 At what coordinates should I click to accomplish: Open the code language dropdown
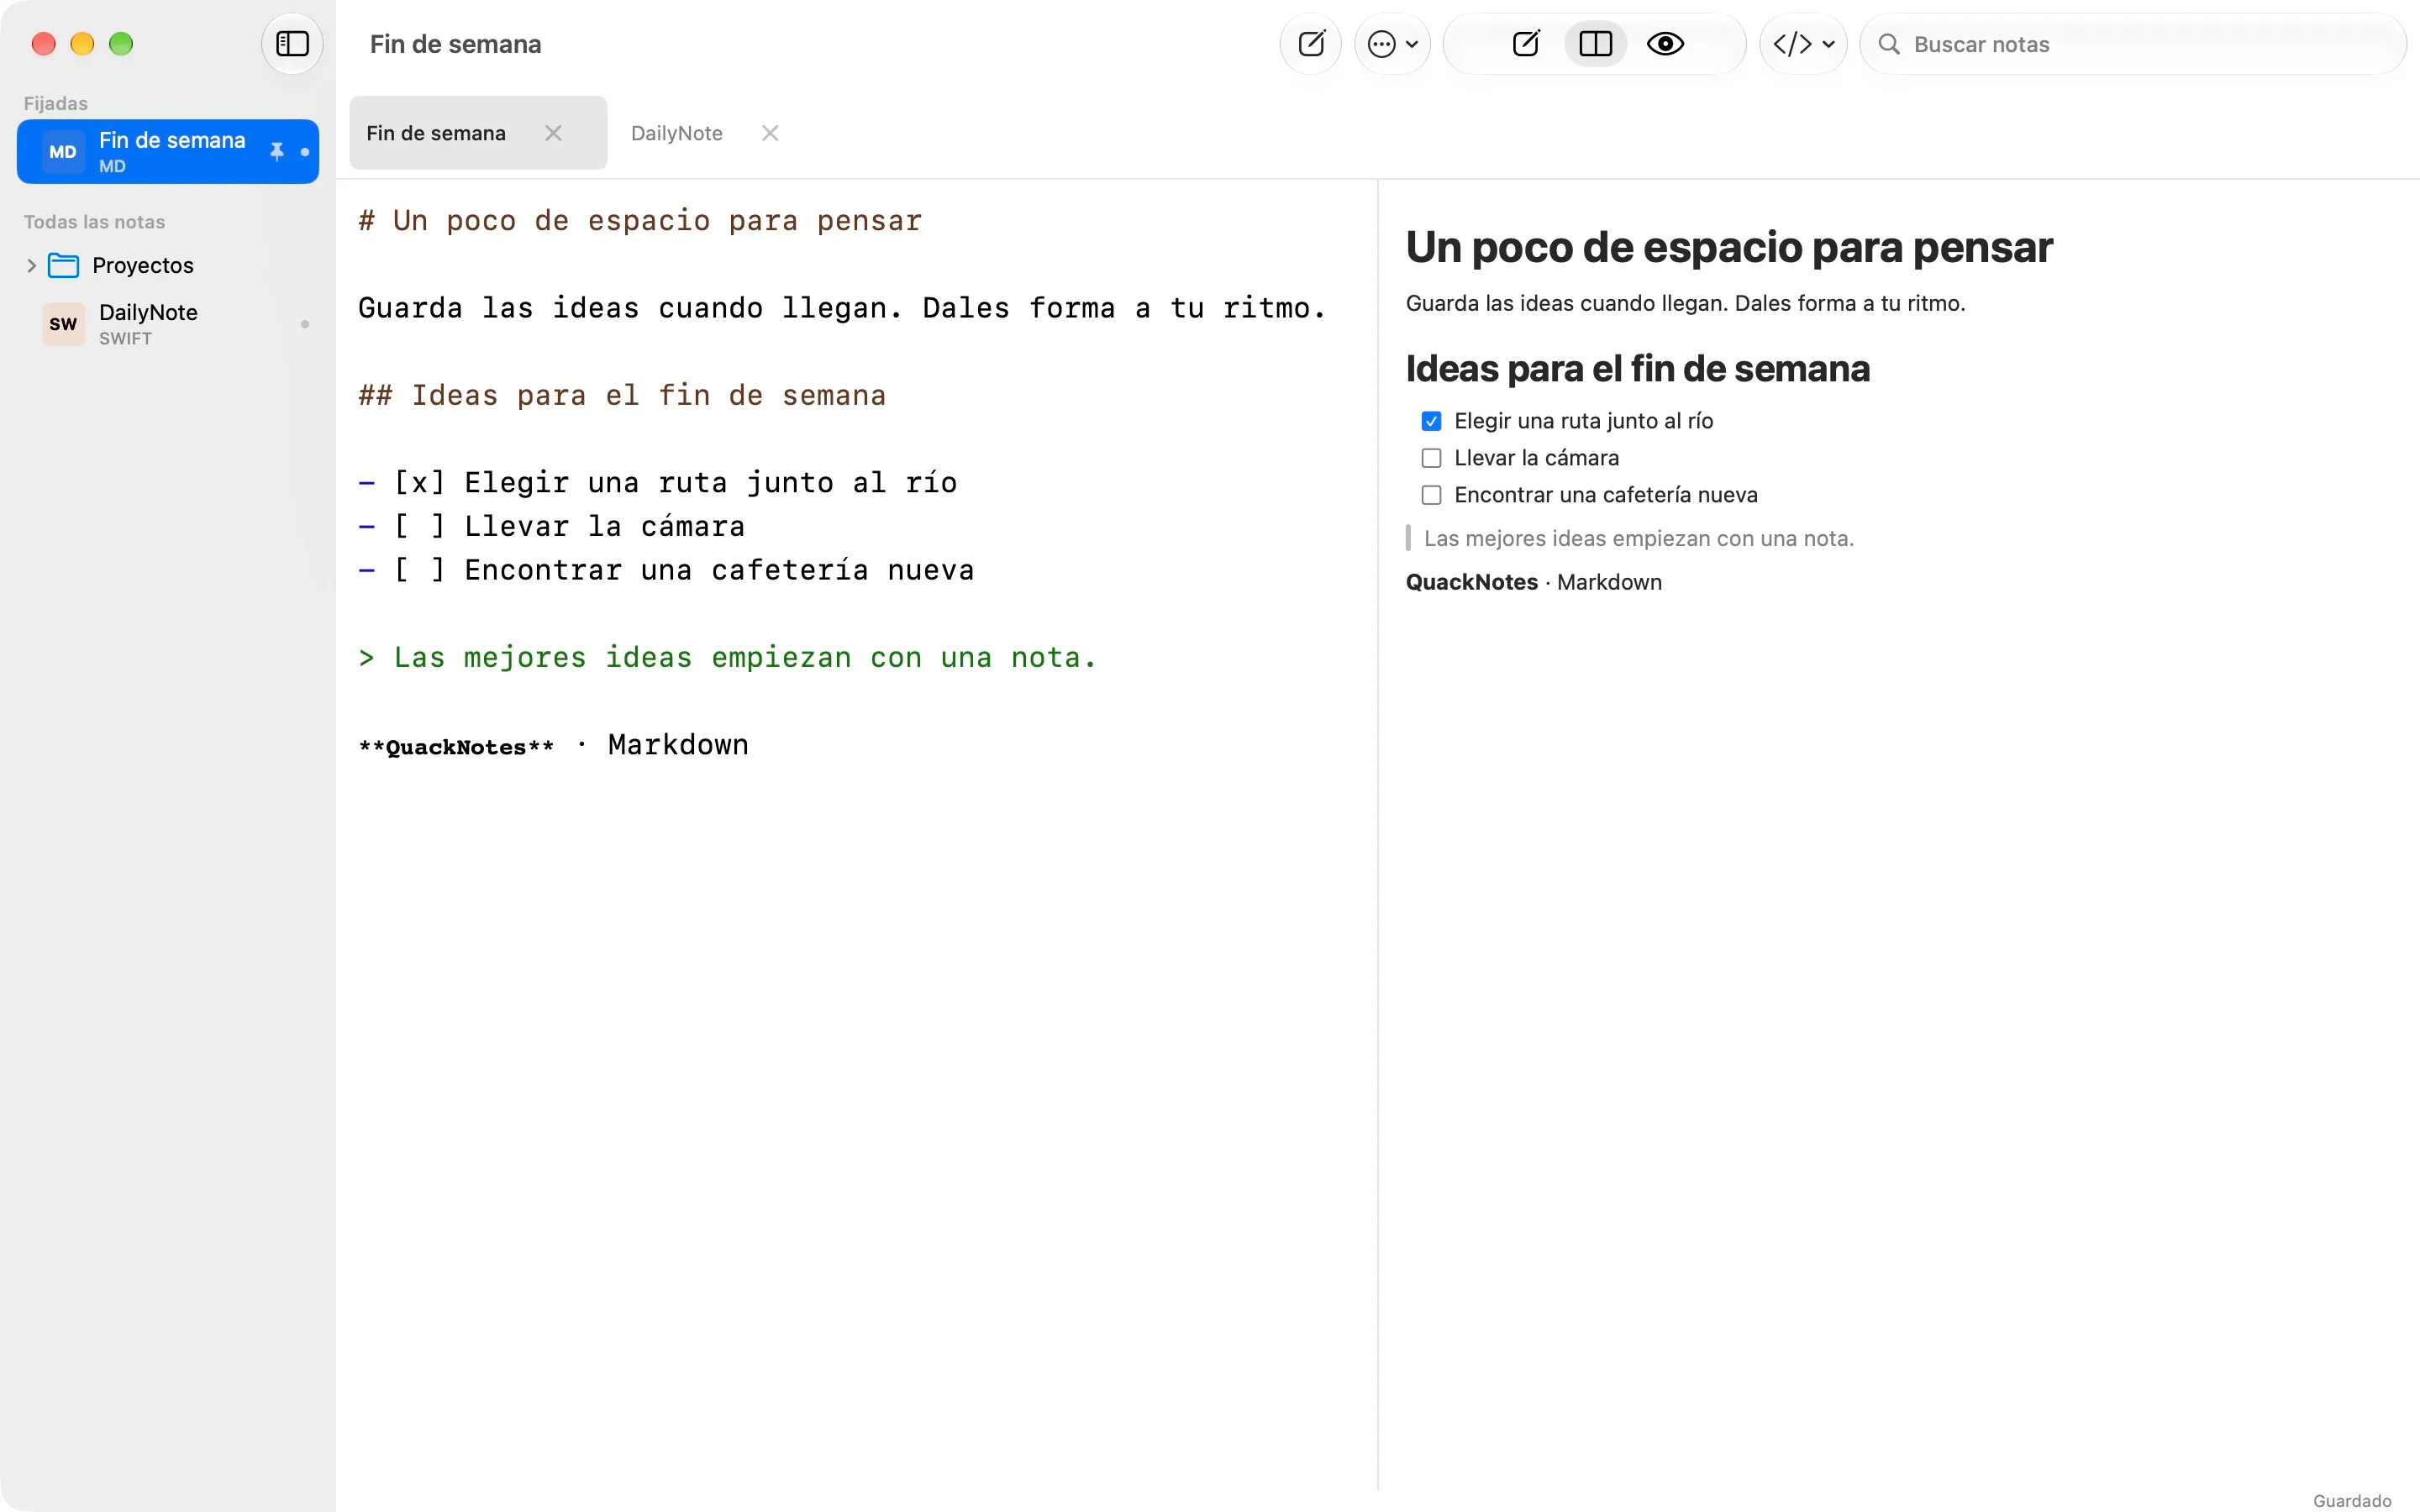(1803, 44)
